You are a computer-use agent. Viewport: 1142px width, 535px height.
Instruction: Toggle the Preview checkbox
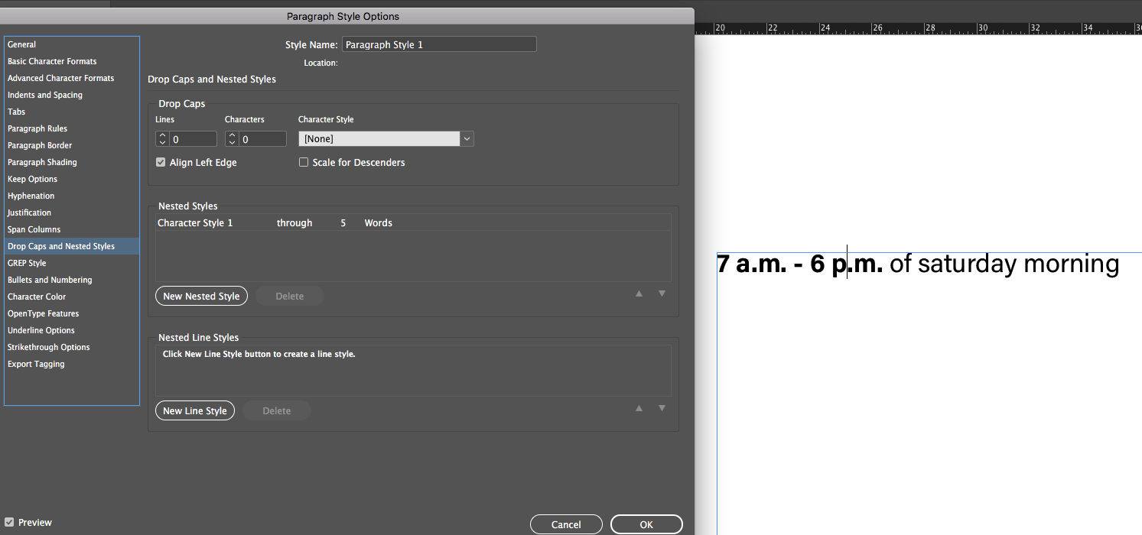tap(9, 522)
